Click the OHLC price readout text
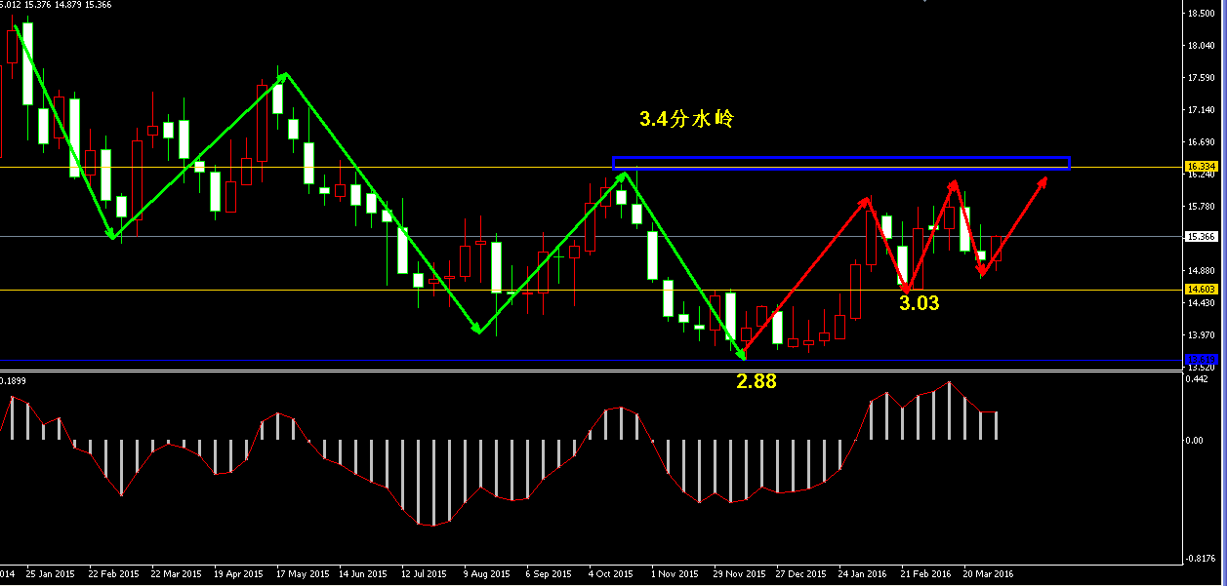1227x586 pixels. (56, 5)
